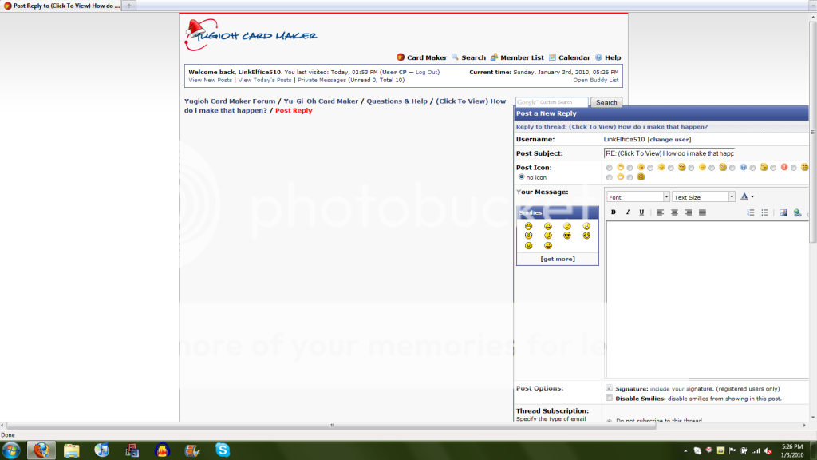This screenshot has width=817, height=460.
Task: Toggle bold formatting in the editor
Action: tap(614, 212)
